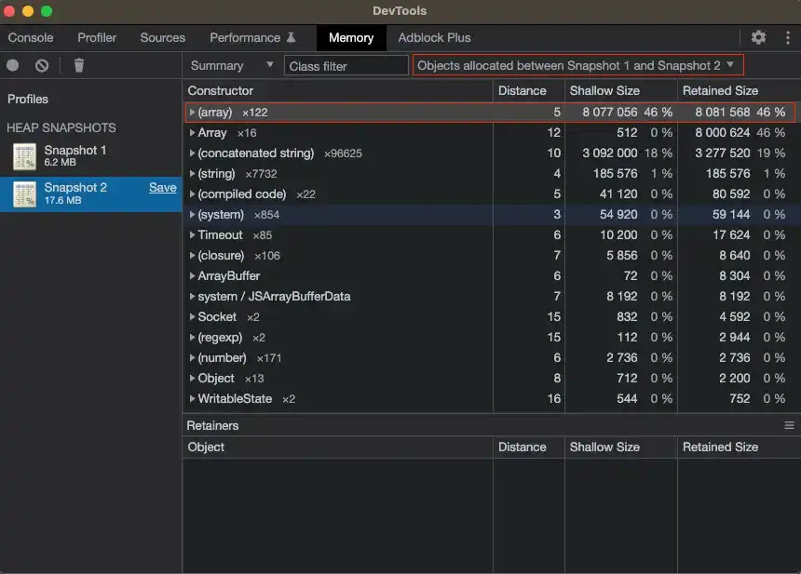Click the Save link for Snapshot 2

162,187
